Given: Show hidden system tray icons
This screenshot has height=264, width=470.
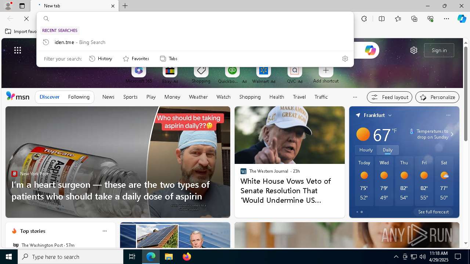Looking at the screenshot, I should point(396,257).
